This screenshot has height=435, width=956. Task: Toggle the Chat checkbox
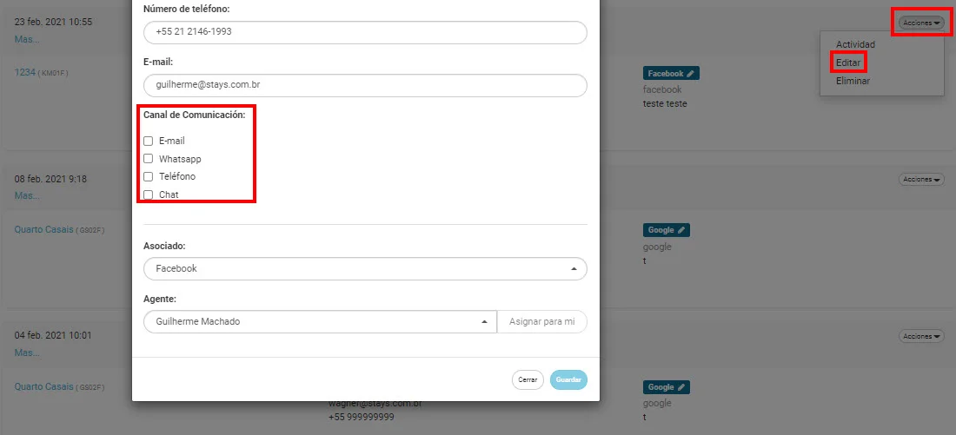point(148,195)
